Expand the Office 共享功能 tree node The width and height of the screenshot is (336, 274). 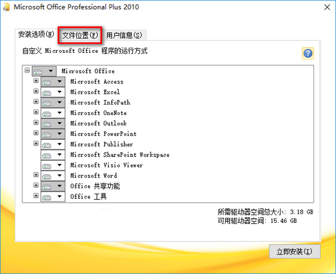tap(36, 186)
